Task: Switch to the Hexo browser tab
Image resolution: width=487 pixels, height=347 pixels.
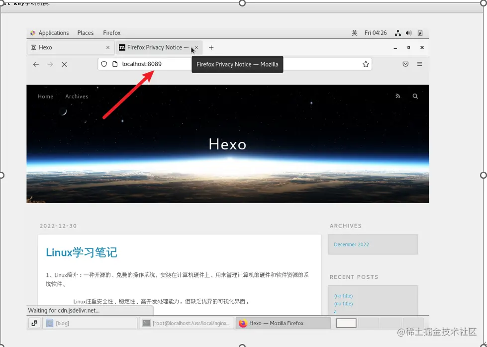Action: click(x=71, y=48)
